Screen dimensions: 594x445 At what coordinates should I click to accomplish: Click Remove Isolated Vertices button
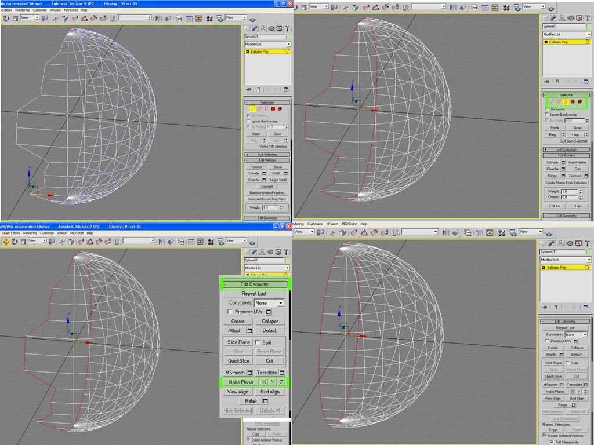(267, 193)
